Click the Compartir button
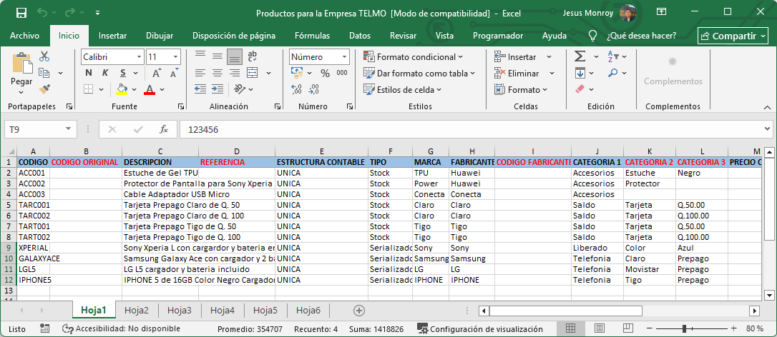 [734, 36]
